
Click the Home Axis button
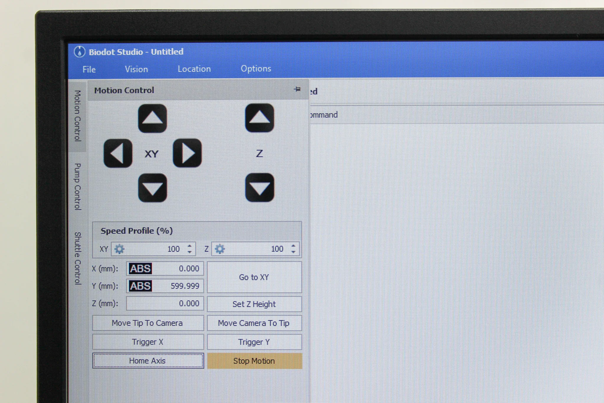(148, 361)
